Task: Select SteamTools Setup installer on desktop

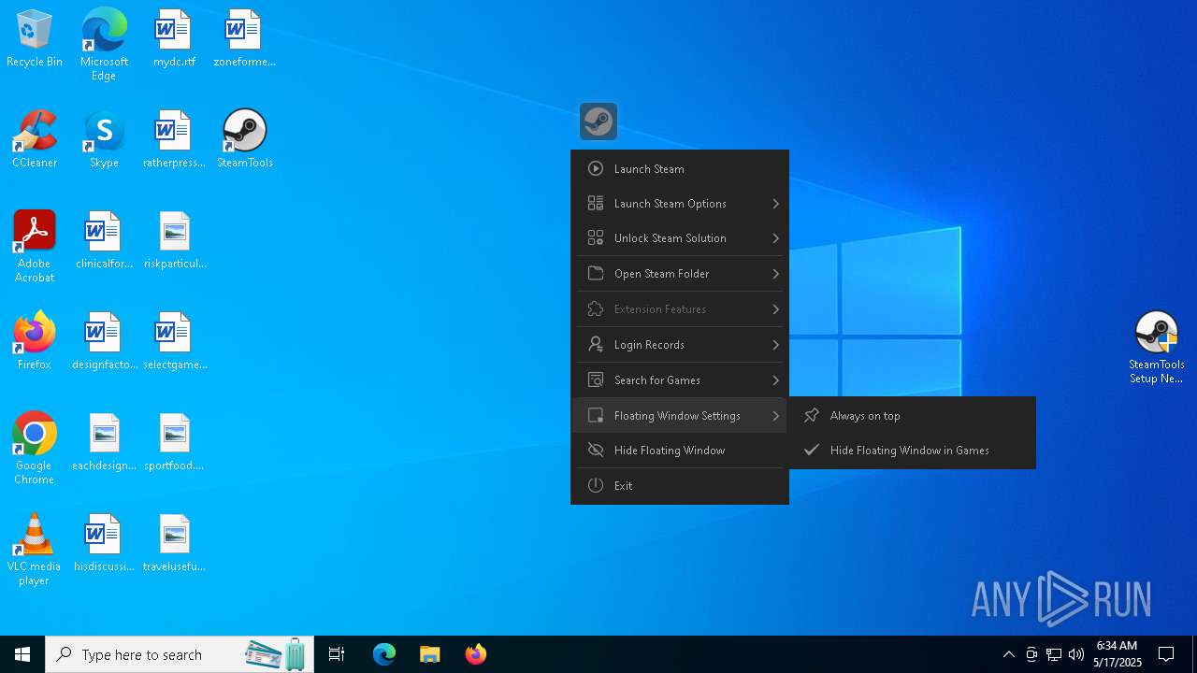Action: point(1157,348)
